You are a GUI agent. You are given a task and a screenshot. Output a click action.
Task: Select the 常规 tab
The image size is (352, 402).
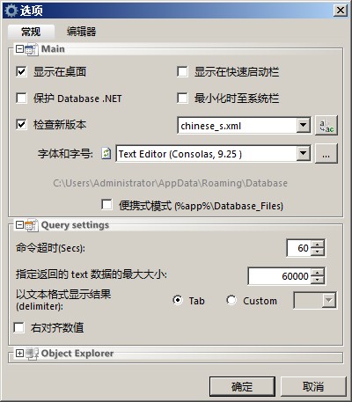click(31, 32)
